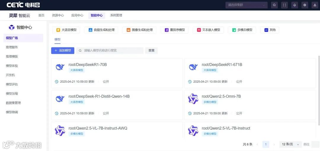Open the 资源中心 top menu
The image size is (320, 151).
pos(58,15)
